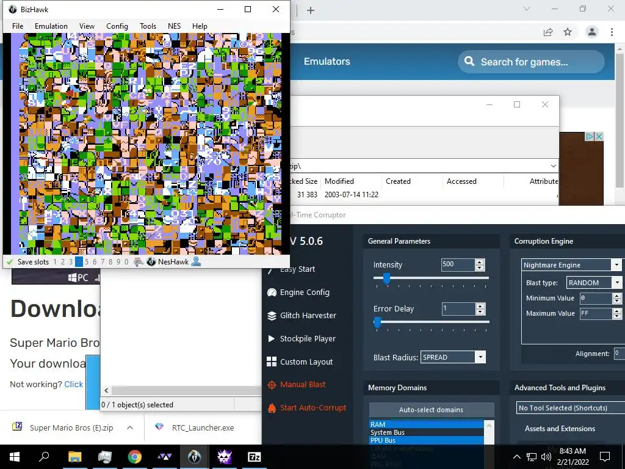This screenshot has height=469, width=625.
Task: Click the tab search chevron in Chrome
Action: (x=527, y=9)
